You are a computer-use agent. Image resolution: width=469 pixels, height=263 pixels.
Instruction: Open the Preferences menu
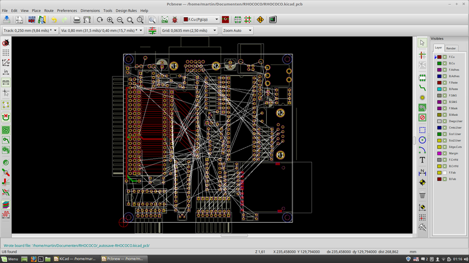point(67,11)
